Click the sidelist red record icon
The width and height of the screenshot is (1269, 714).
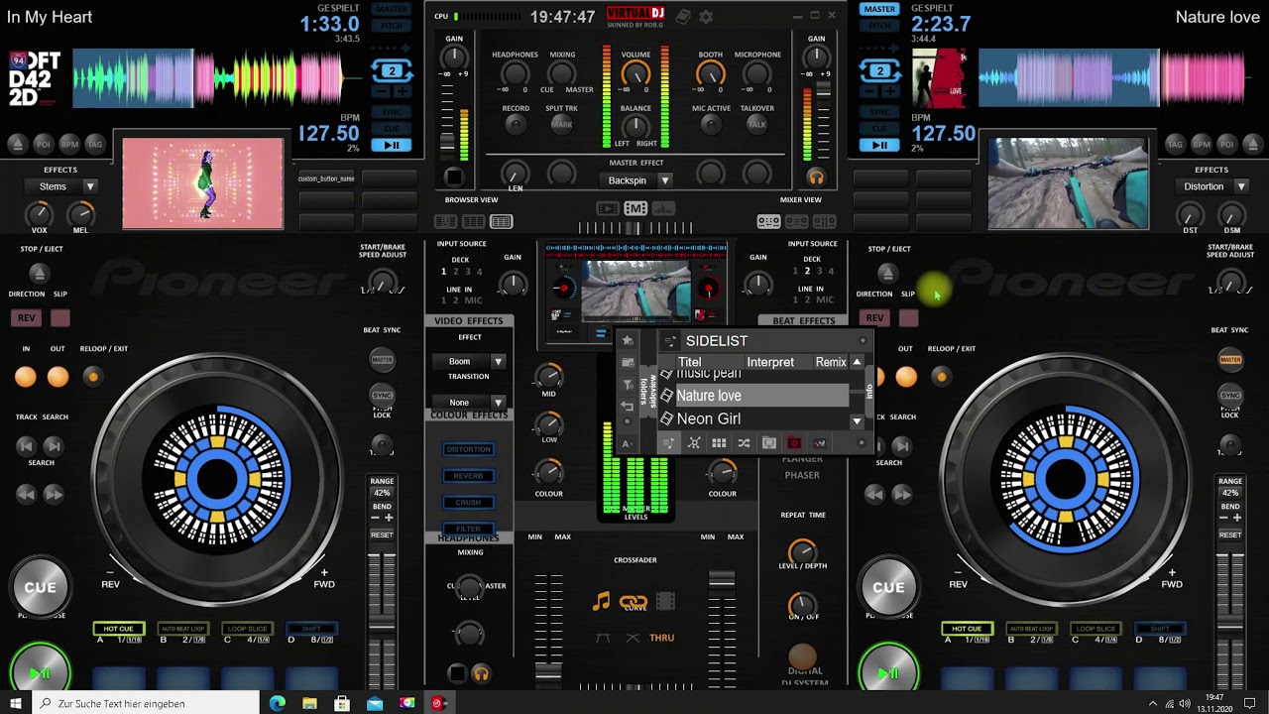(x=793, y=443)
